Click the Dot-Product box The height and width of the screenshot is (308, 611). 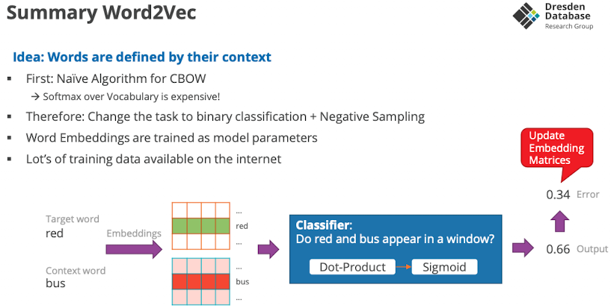point(352,267)
